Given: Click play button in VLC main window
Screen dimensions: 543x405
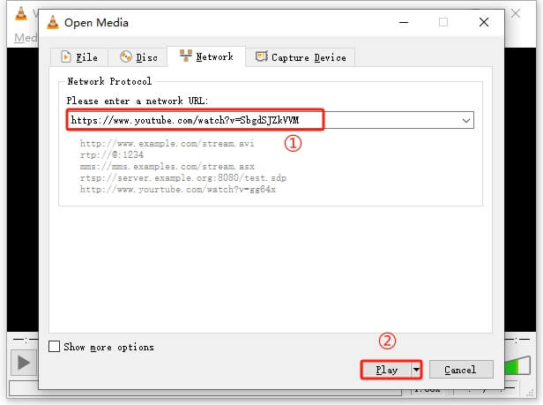Looking at the screenshot, I should pos(23,363).
